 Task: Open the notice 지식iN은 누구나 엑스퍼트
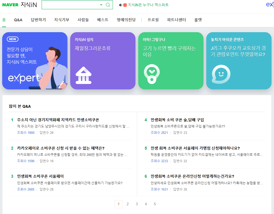click(x=148, y=5)
